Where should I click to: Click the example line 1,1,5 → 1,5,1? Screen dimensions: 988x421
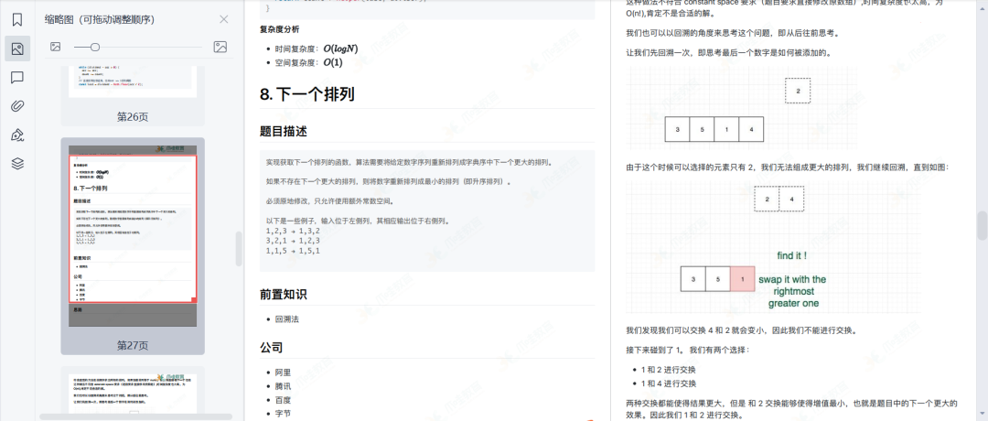click(x=293, y=251)
